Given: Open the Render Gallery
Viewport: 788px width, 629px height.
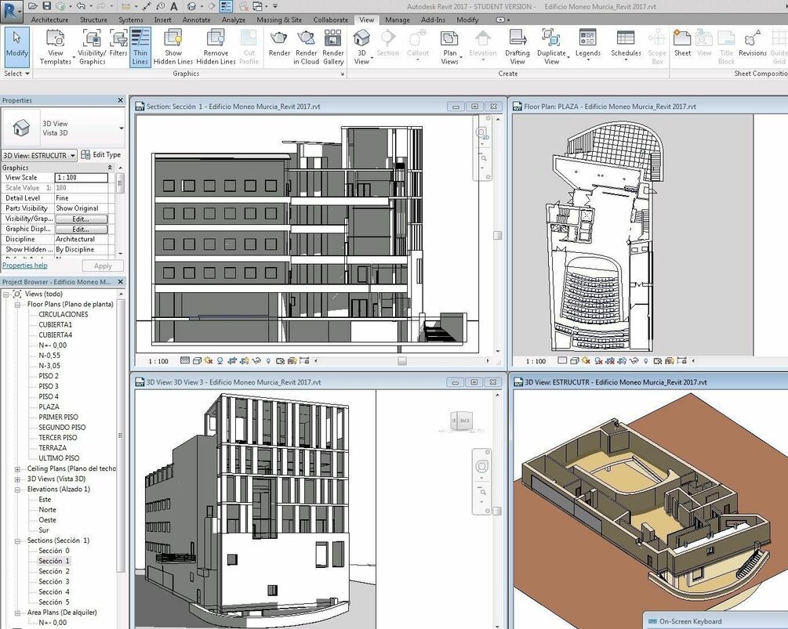Looking at the screenshot, I should [333, 47].
